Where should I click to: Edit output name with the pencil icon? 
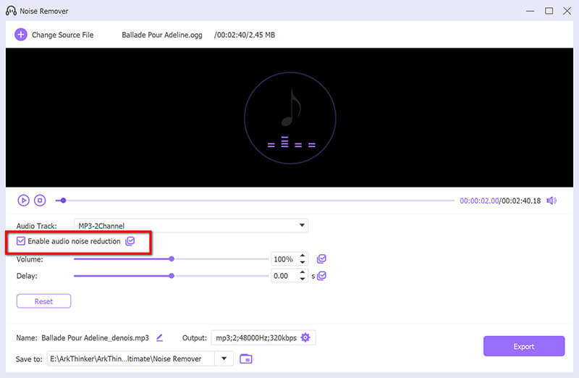click(x=159, y=337)
